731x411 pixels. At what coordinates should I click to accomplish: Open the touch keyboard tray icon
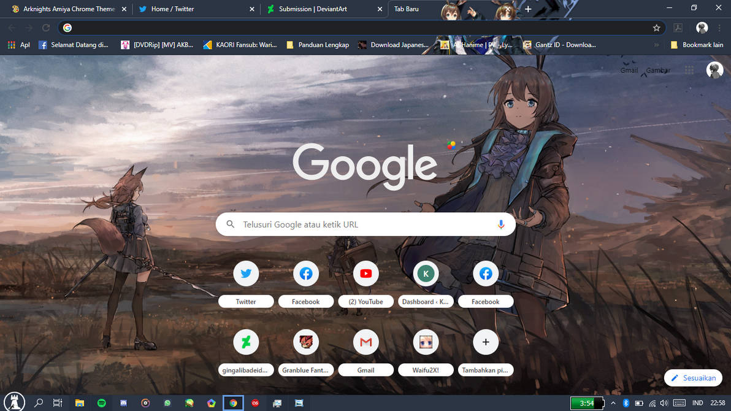(x=679, y=403)
